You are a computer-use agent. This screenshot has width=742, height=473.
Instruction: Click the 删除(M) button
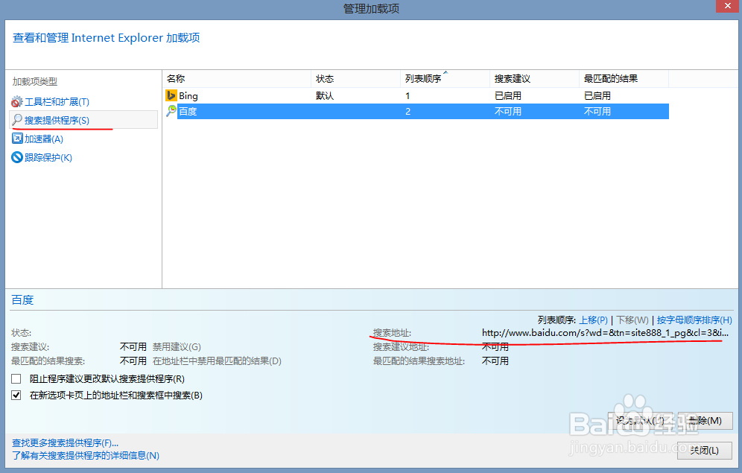coord(705,421)
